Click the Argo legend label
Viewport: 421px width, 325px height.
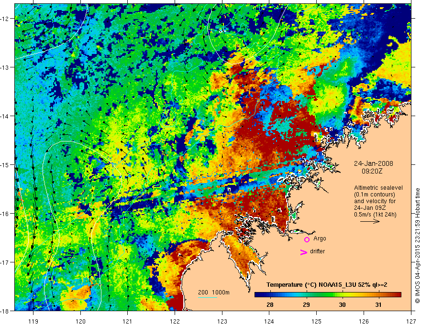click(320, 238)
